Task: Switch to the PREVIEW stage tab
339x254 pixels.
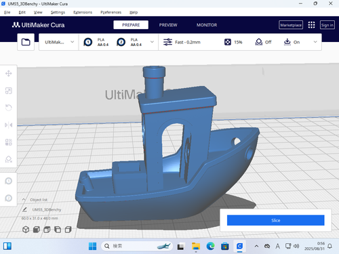Action: coord(168,25)
